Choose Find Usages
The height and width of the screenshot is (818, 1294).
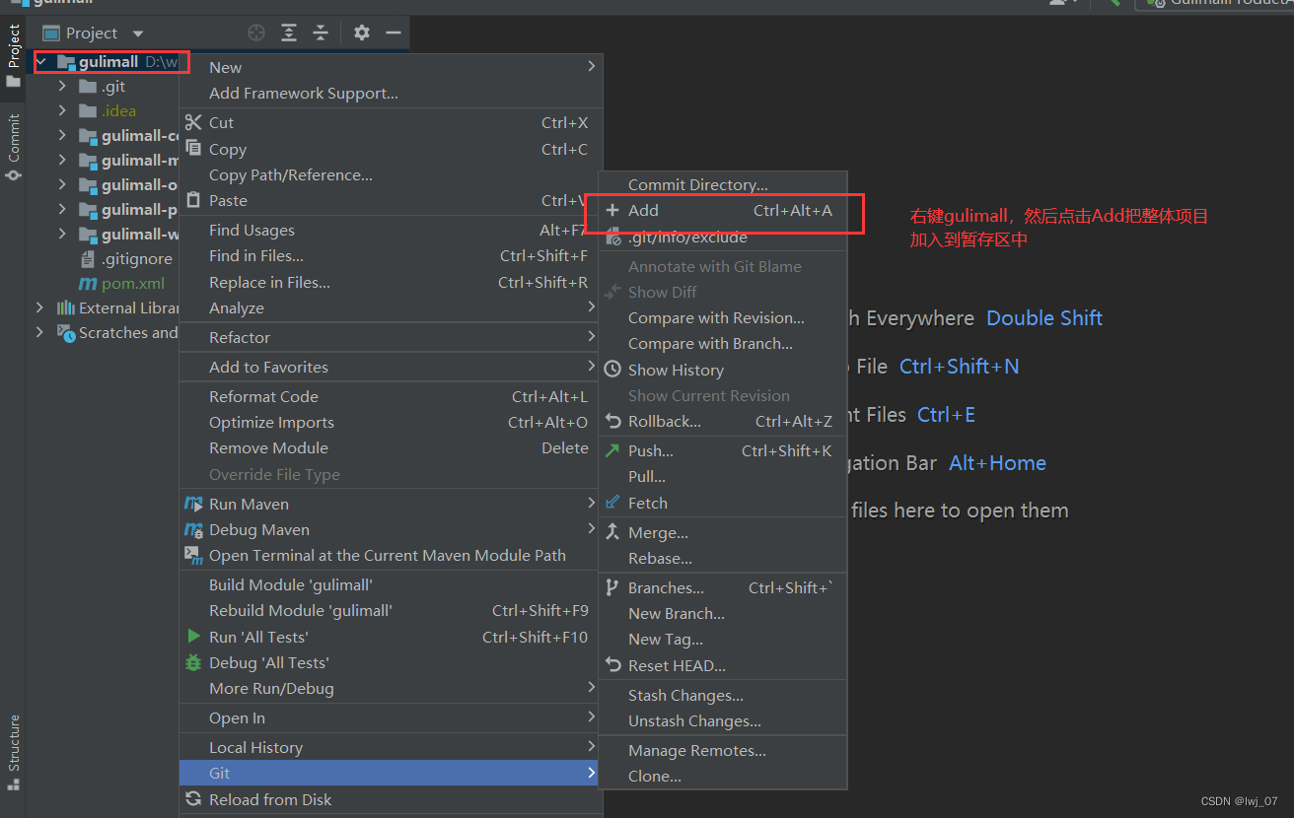pyautogui.click(x=391, y=230)
